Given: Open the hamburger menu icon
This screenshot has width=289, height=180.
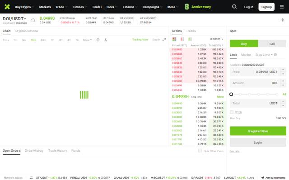Looking at the screenshot, I should [282, 7].
